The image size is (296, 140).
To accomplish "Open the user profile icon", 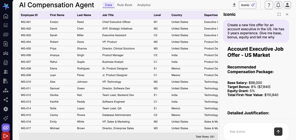I will click(287, 5).
